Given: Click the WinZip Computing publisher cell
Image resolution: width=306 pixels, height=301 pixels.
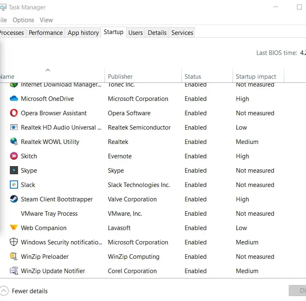Looking at the screenshot, I should pyautogui.click(x=134, y=257).
